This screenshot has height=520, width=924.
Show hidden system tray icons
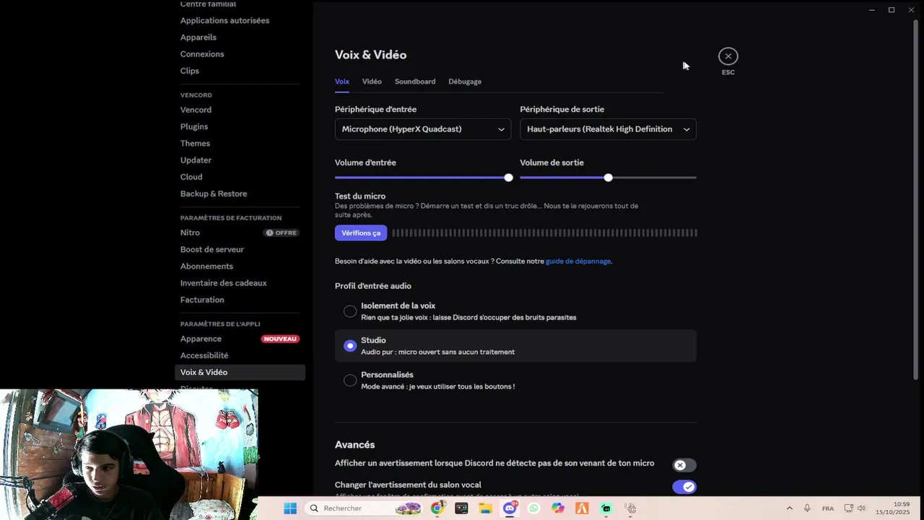(x=789, y=508)
